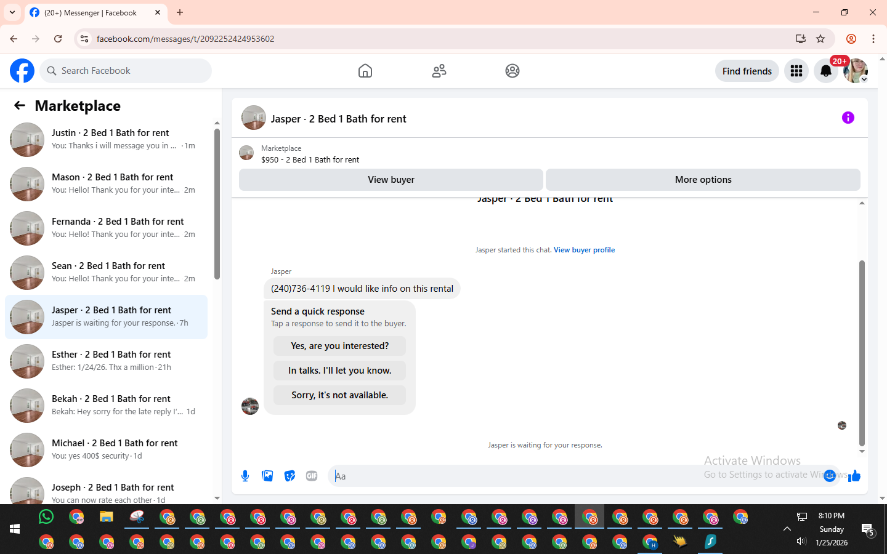Screen dimensions: 887x554
Task: Open Esther's rental conversation
Action: pyautogui.click(x=106, y=361)
